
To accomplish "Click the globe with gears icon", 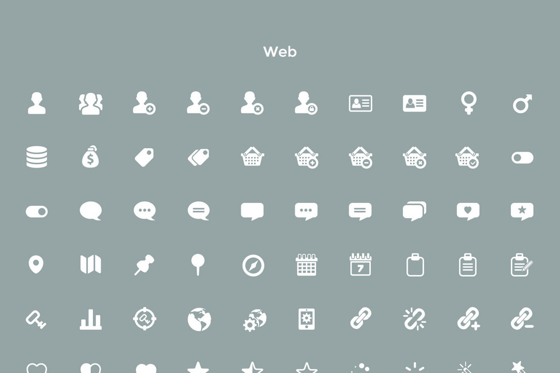I will point(255,320).
